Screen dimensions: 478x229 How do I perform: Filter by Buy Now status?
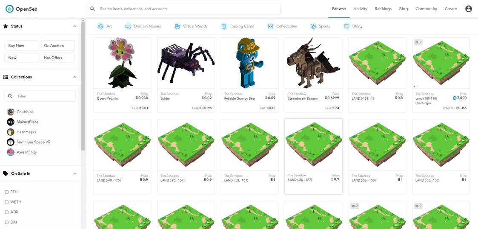tap(22, 45)
